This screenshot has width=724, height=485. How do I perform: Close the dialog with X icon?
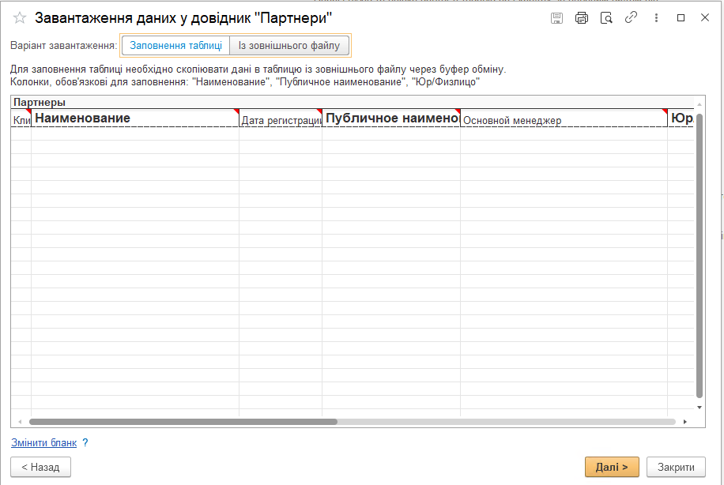coord(704,18)
